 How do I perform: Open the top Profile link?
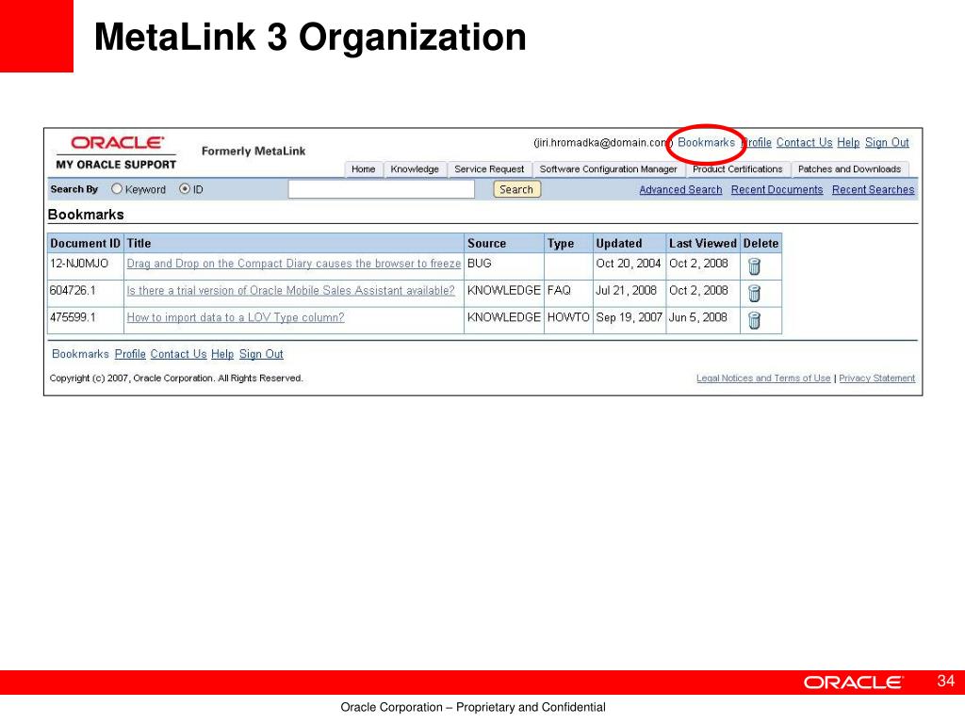(757, 143)
